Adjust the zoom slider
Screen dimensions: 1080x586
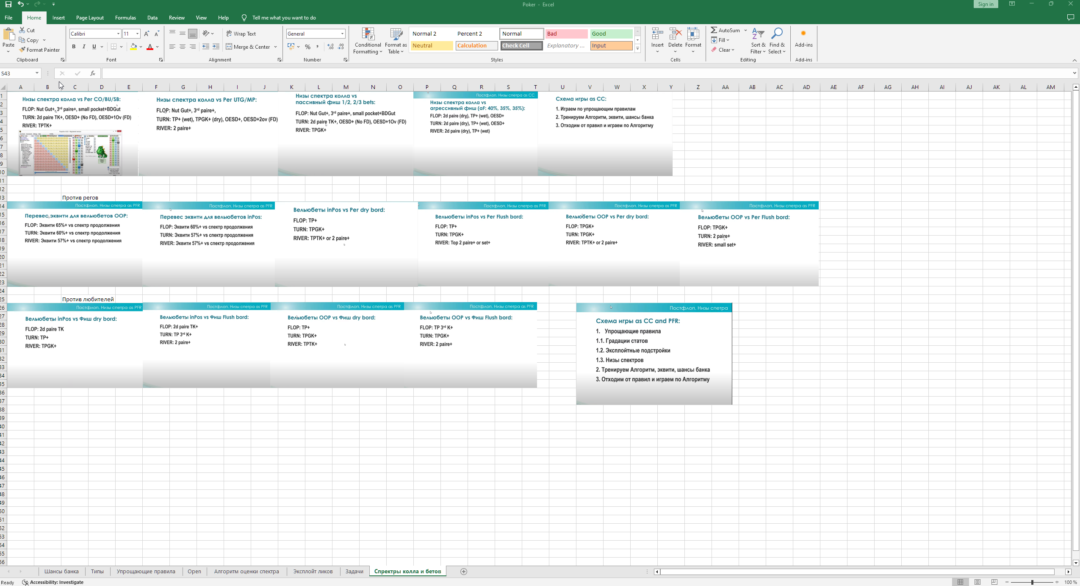pyautogui.click(x=1032, y=582)
